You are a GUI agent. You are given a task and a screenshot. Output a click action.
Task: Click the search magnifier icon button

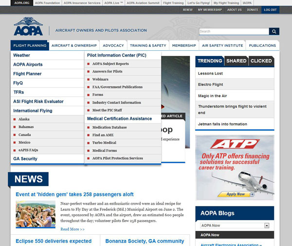point(274,31)
